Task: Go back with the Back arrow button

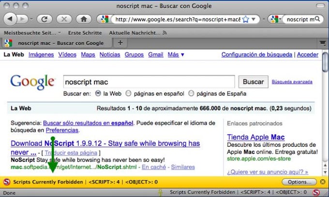Action: click(10, 19)
